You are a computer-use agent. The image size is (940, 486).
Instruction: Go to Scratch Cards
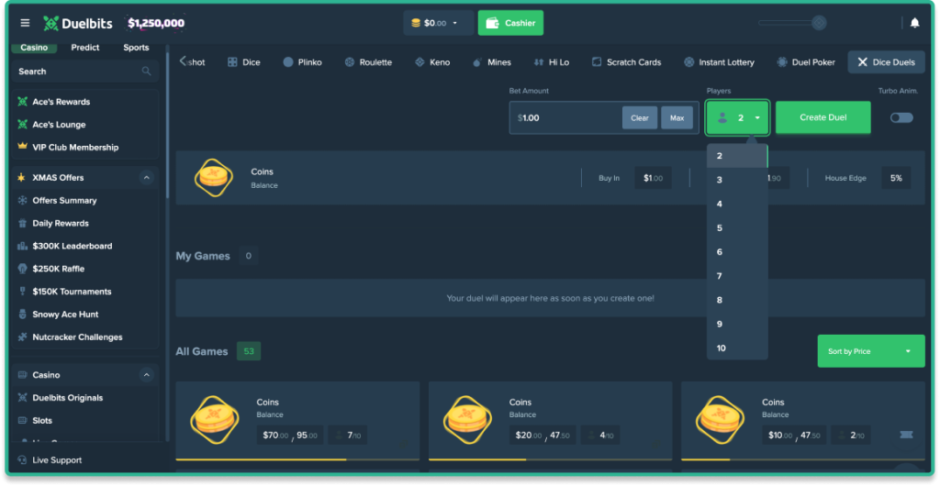626,62
